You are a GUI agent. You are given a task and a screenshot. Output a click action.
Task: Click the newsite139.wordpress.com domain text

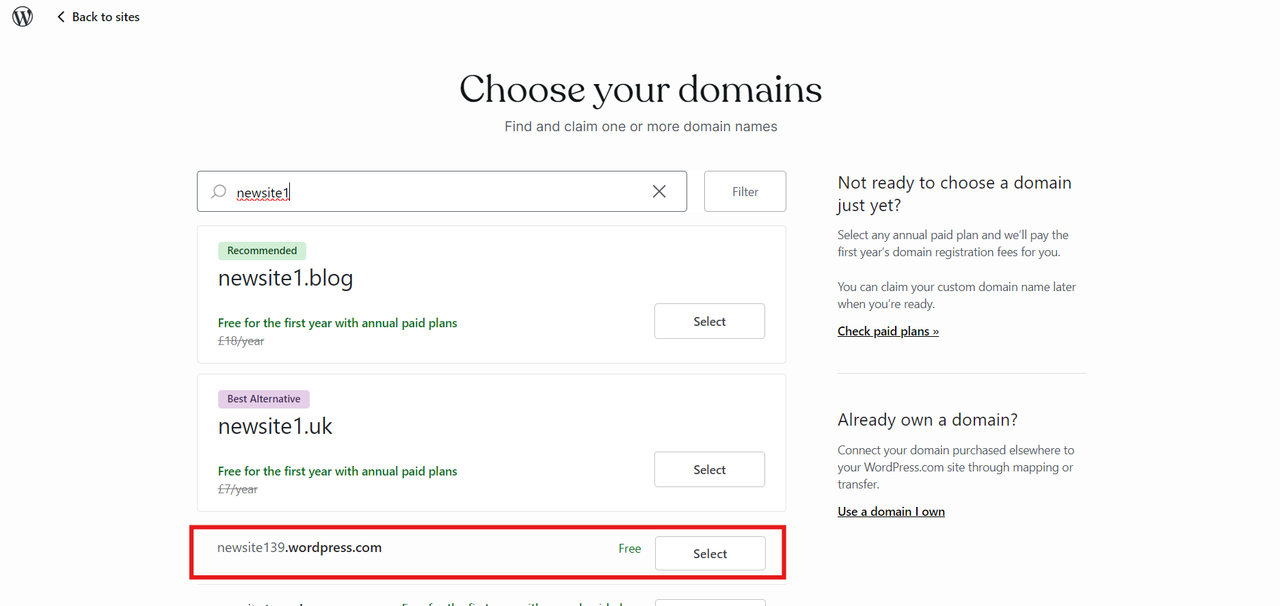(299, 547)
